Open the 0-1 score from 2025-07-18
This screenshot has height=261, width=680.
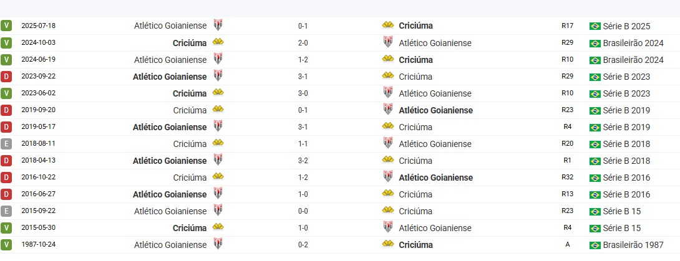coord(303,26)
